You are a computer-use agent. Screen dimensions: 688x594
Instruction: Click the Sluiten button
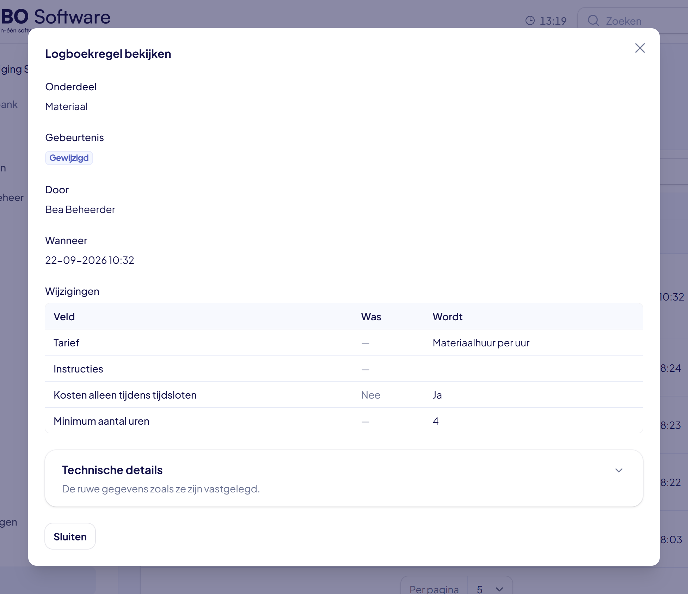[70, 536]
